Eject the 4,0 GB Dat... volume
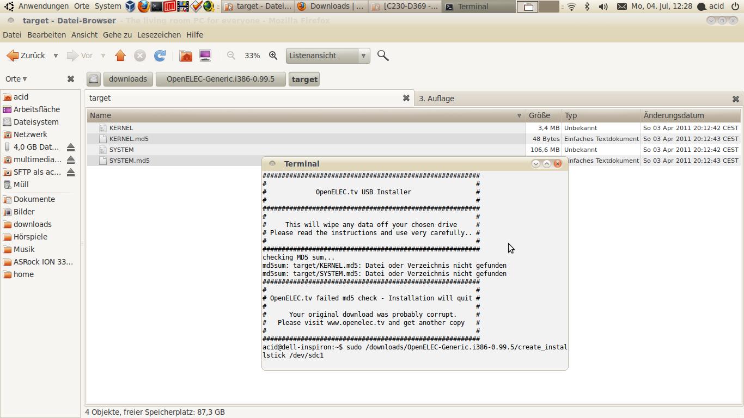Screen dimensions: 744x418 [71, 147]
